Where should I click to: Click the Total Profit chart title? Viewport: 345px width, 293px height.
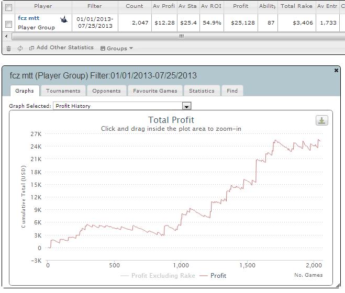tap(171, 120)
